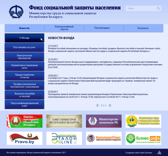This screenshot has height=156, width=168.
Task: Click footer text Все права защищены
Action: tap(36, 152)
